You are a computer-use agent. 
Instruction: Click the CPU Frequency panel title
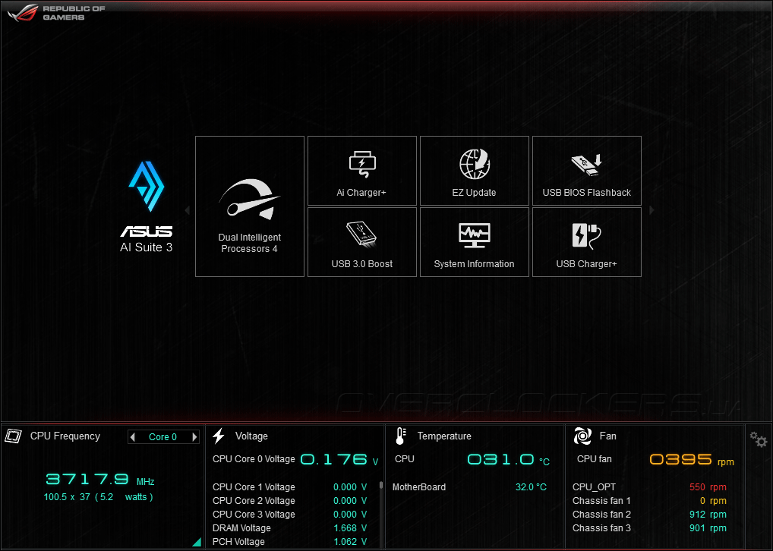(65, 436)
